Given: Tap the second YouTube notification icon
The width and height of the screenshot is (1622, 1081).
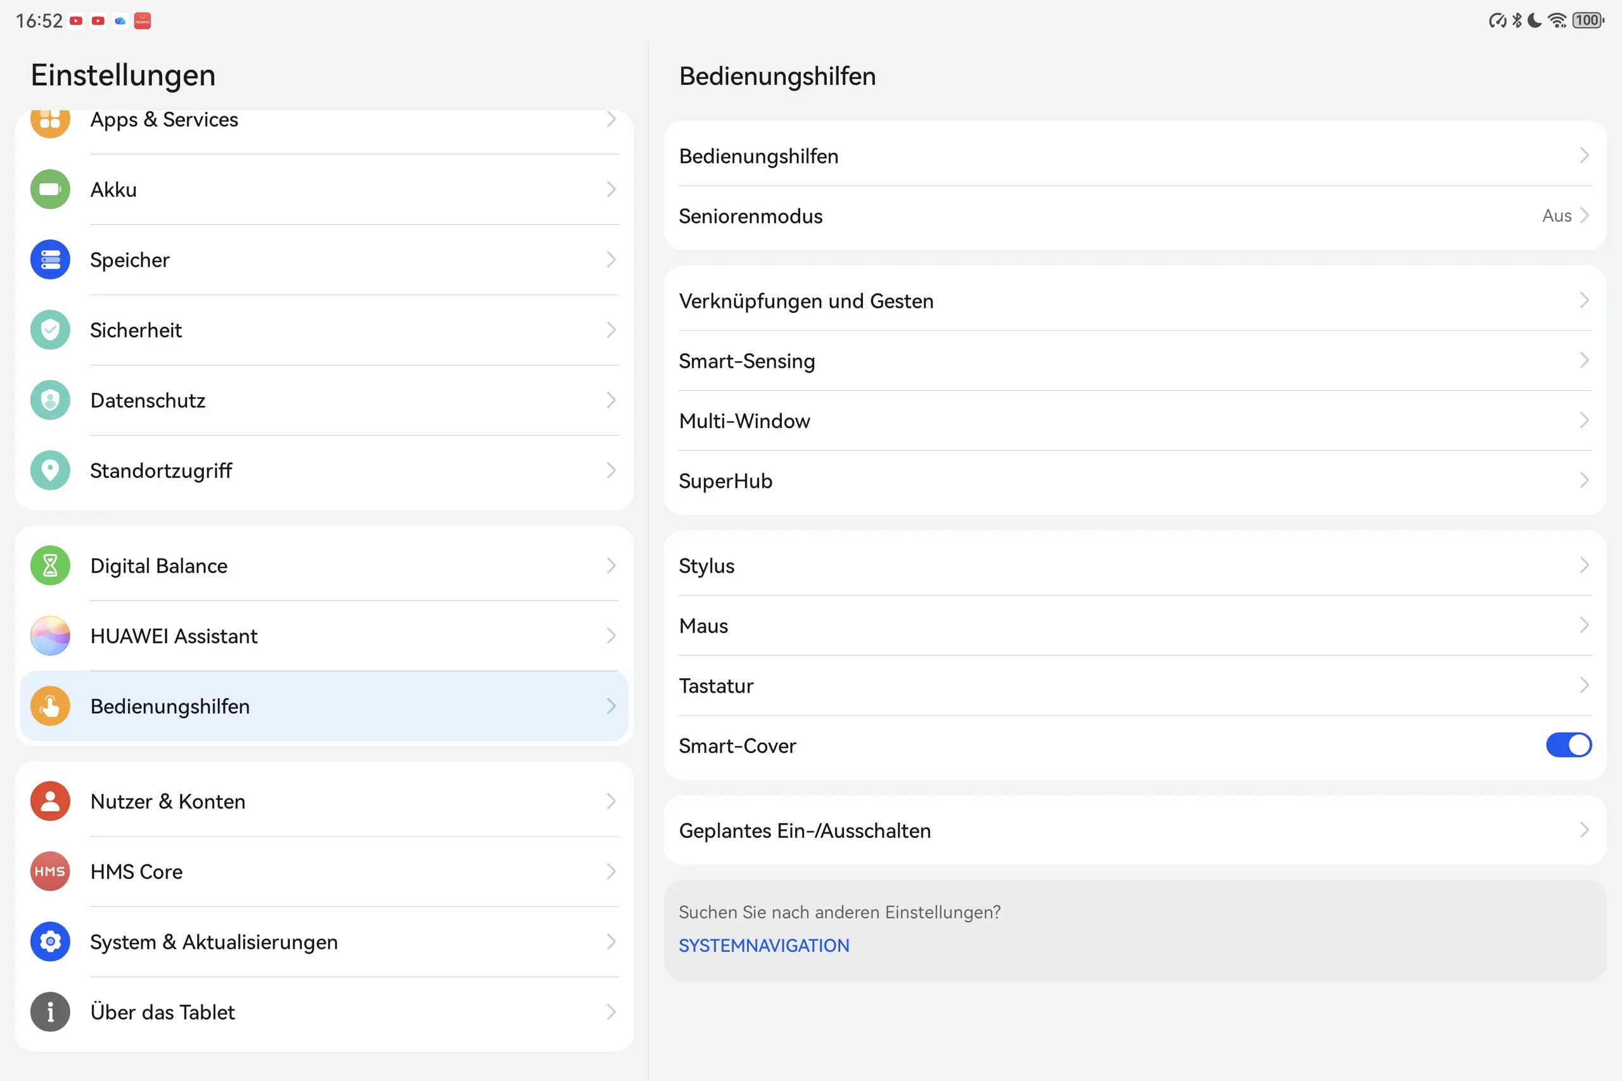Looking at the screenshot, I should pos(99,22).
